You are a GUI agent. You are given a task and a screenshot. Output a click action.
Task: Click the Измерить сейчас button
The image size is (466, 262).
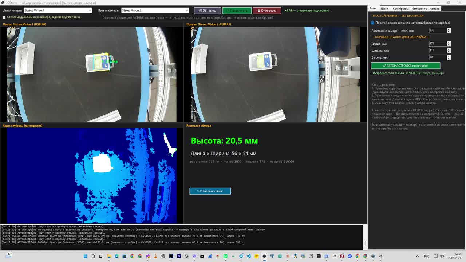[210, 191]
